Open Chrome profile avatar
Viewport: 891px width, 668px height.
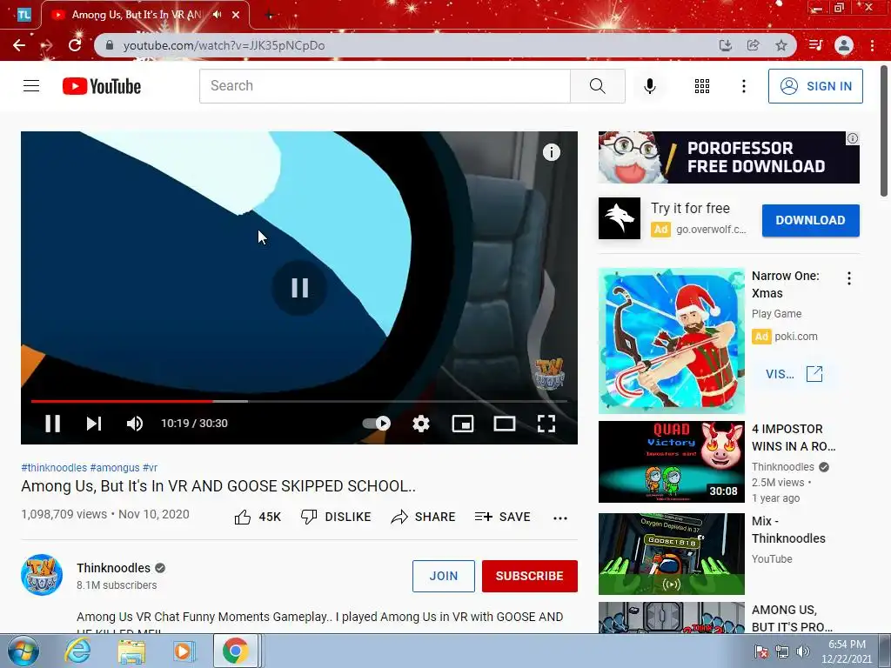[844, 45]
